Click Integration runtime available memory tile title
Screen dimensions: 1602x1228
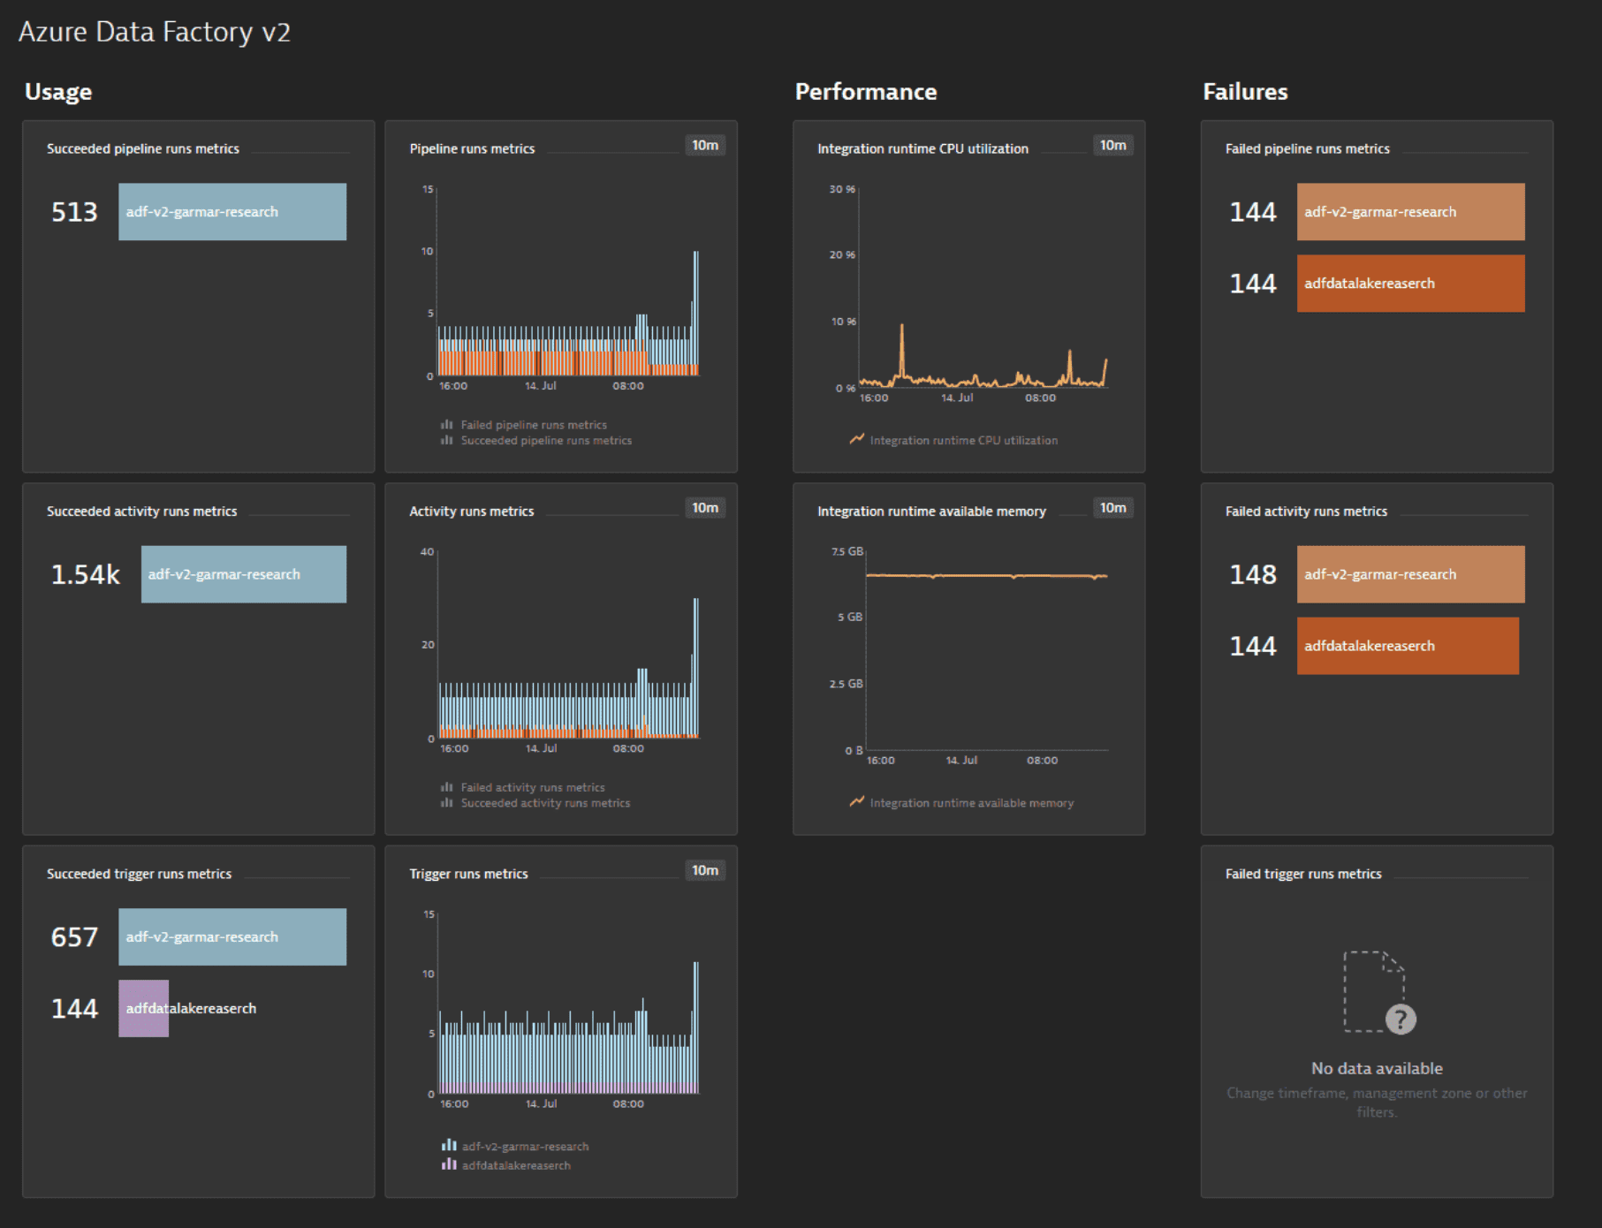click(931, 511)
